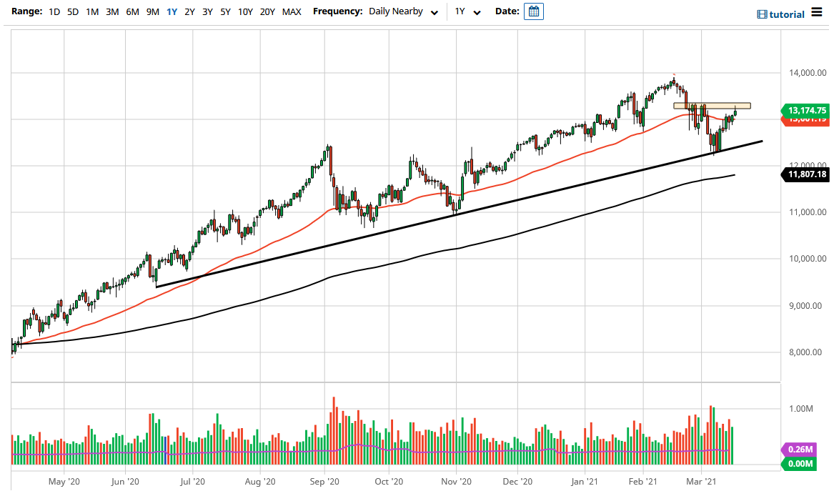Open the hamburger menu icon
This screenshot has height=496, width=834.
click(x=816, y=13)
